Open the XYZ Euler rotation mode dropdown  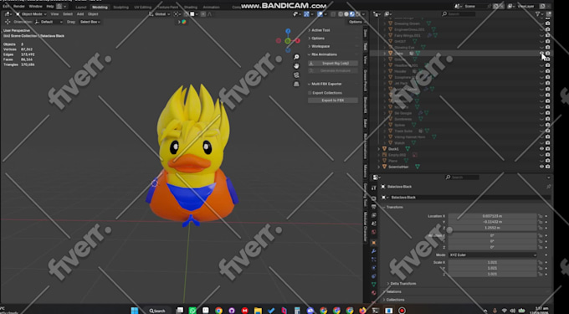pos(492,255)
